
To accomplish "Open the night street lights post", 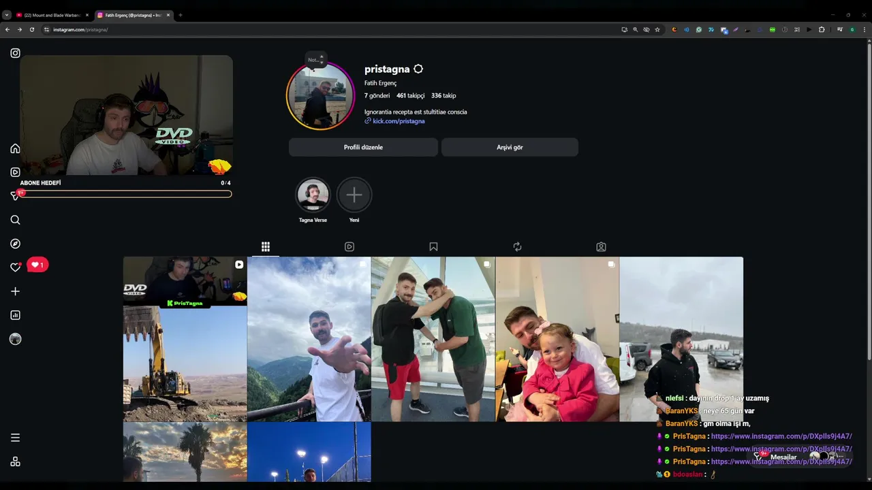I will tap(309, 452).
